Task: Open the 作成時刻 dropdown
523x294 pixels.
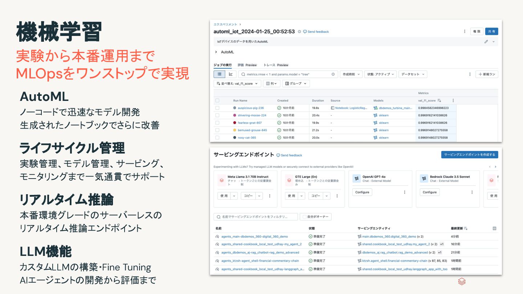Action: tap(351, 74)
